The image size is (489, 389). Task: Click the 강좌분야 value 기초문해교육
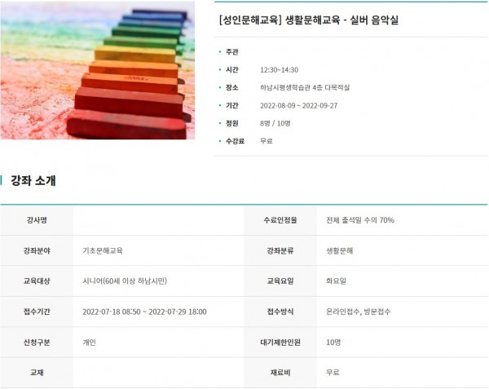click(103, 250)
